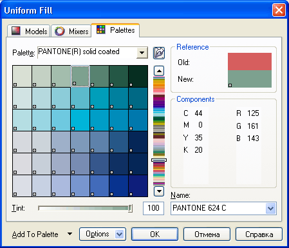289x248 pixels.
Task: Choose the bright cyan swatch in third row
Action: tap(80, 120)
